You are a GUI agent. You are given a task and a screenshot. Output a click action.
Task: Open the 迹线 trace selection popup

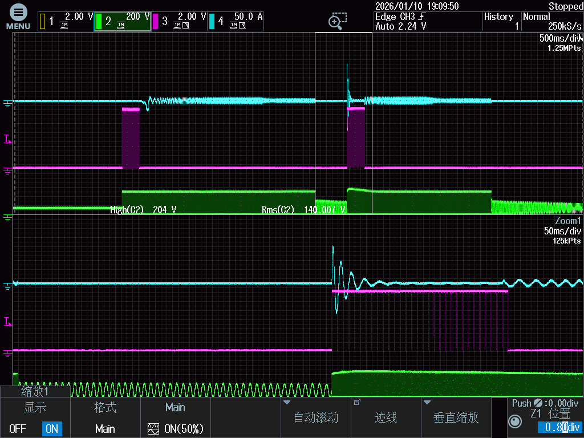click(x=386, y=417)
